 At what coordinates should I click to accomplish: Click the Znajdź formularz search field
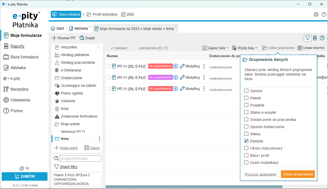80,159
